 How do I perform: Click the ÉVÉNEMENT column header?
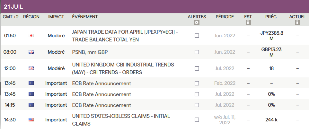click(x=85, y=17)
